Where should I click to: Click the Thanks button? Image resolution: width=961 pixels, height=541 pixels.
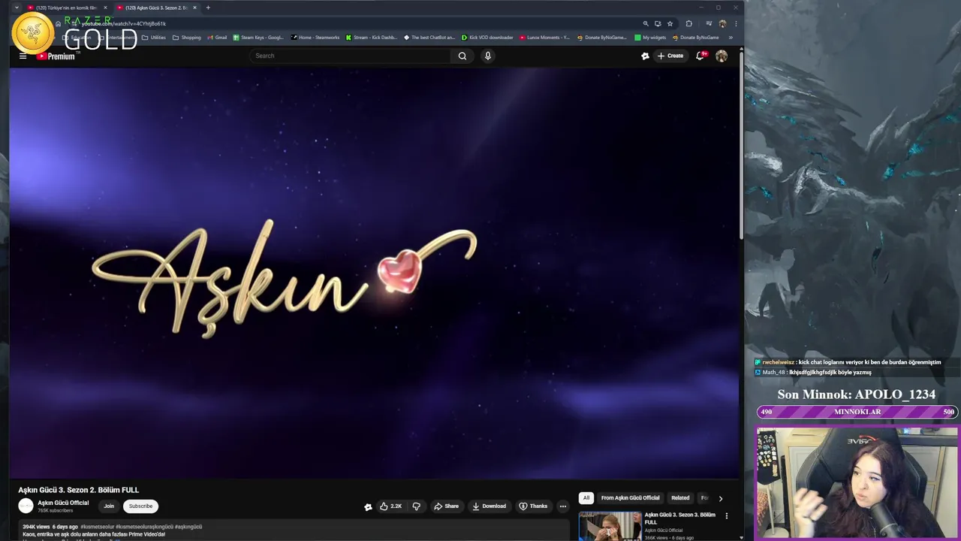click(533, 506)
